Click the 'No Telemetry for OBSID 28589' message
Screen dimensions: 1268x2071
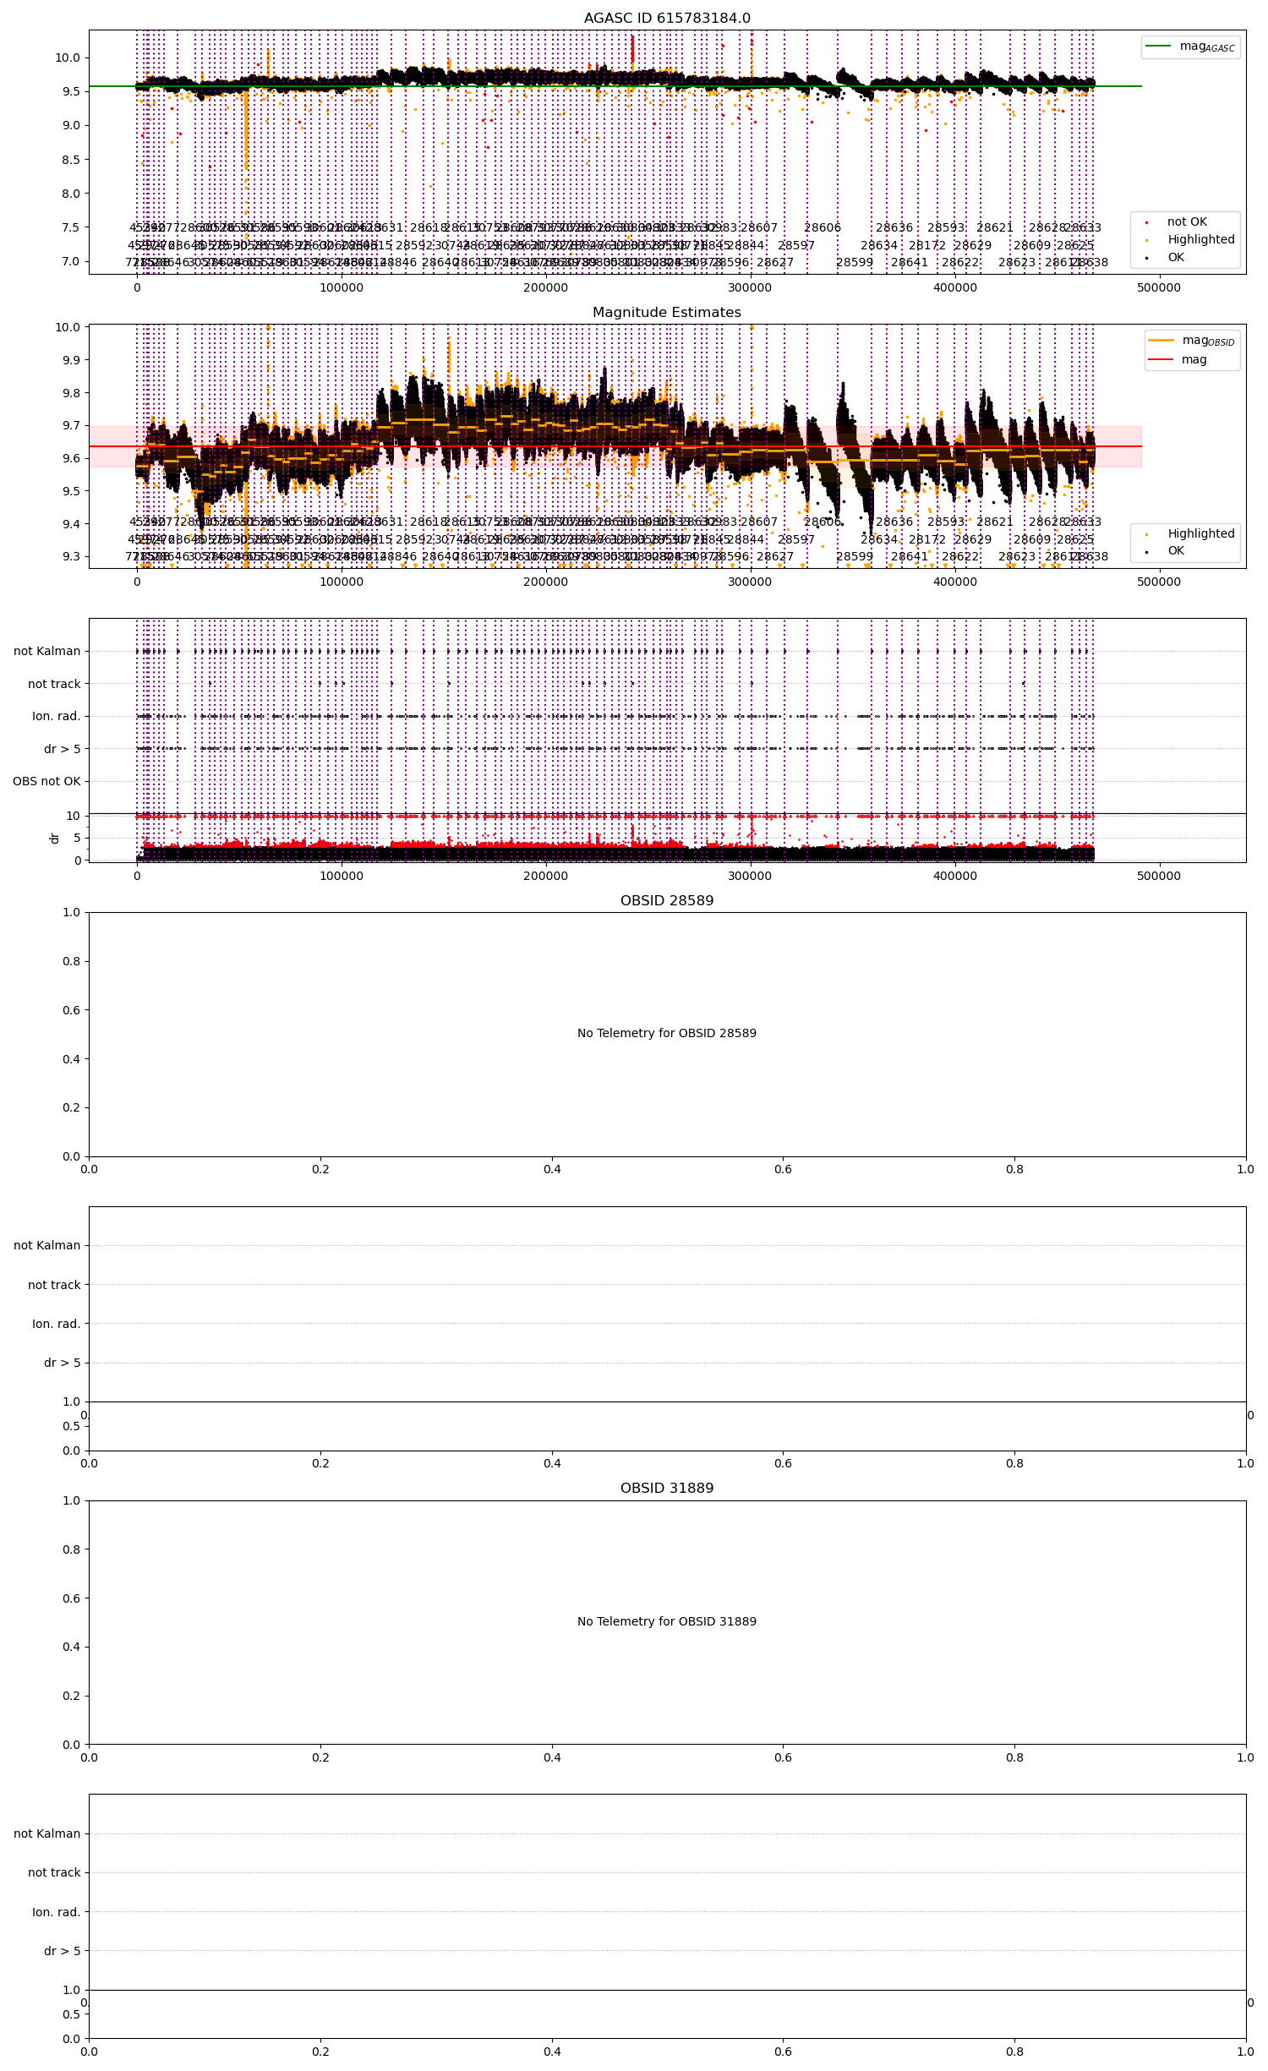(x=667, y=1033)
